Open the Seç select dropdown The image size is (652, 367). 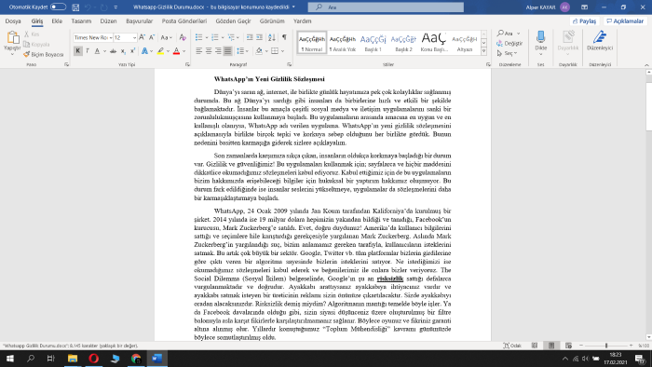click(507, 53)
